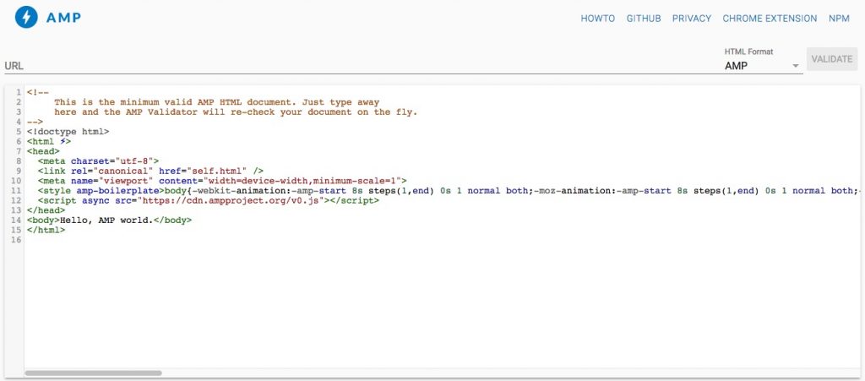Expand the HTML Format dropdown arrow
865x381 pixels.
point(795,67)
